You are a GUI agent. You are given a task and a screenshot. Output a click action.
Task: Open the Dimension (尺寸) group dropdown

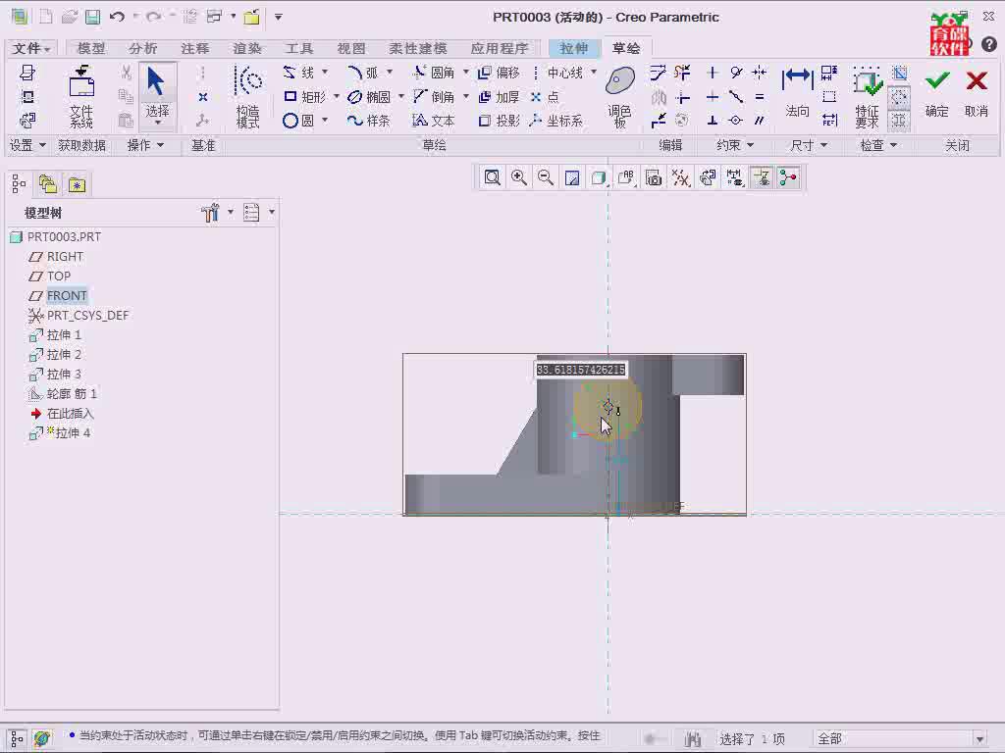pos(809,145)
